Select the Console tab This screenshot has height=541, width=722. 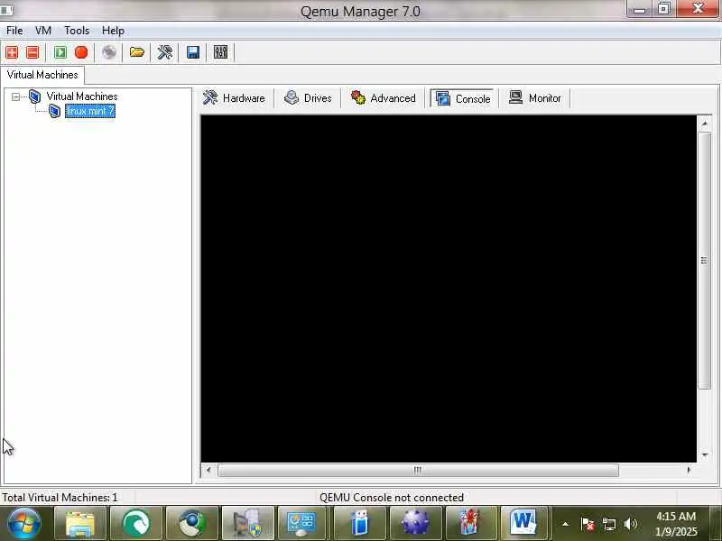(463, 98)
